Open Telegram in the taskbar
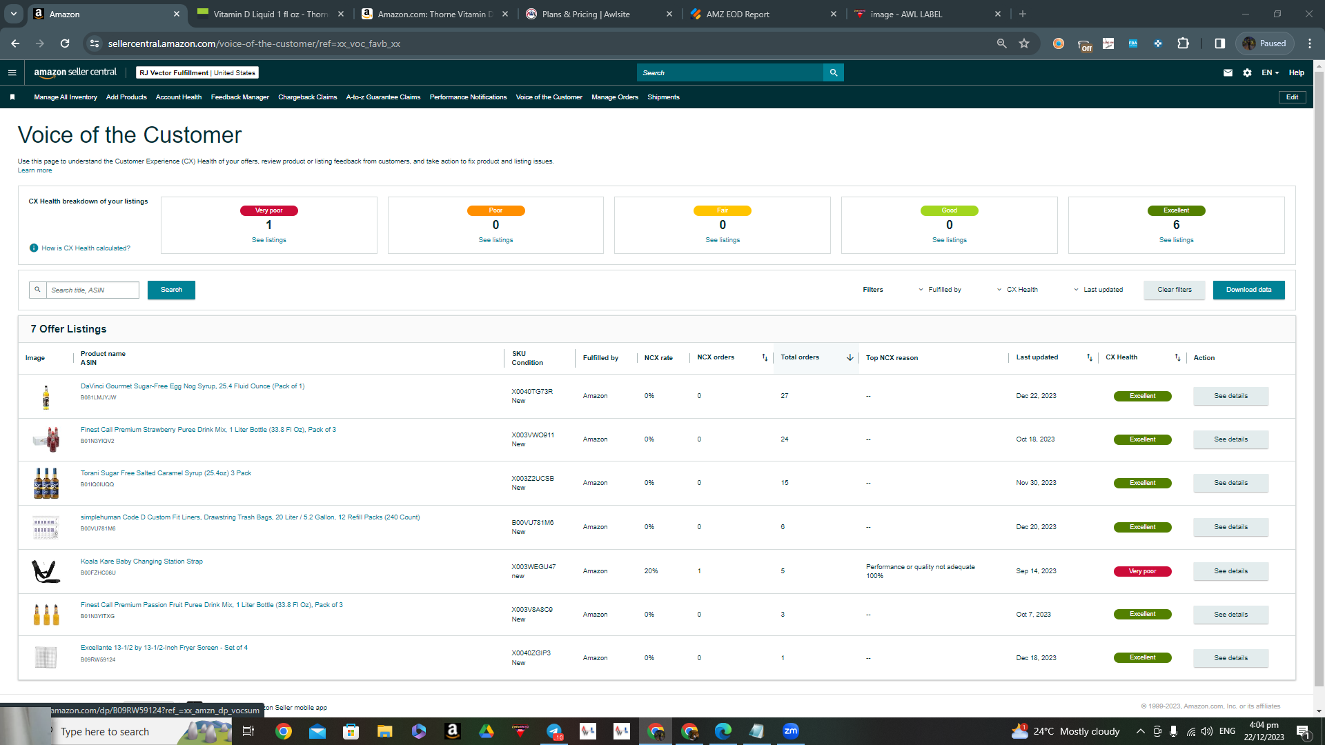Image resolution: width=1325 pixels, height=745 pixels. (x=554, y=731)
